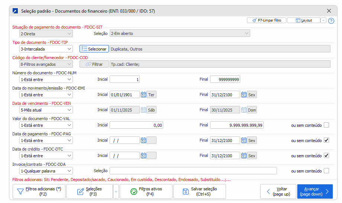
Task: Open Filtros adicionais (F2) funnel button
Action: click(39, 191)
